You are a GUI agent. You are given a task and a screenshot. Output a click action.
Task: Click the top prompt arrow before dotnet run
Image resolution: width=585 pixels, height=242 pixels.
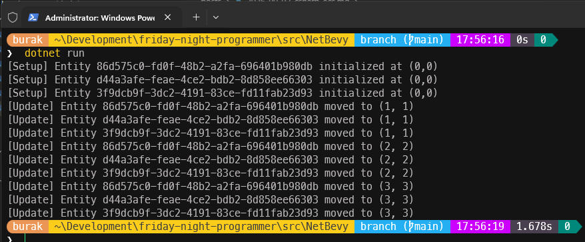(x=10, y=53)
